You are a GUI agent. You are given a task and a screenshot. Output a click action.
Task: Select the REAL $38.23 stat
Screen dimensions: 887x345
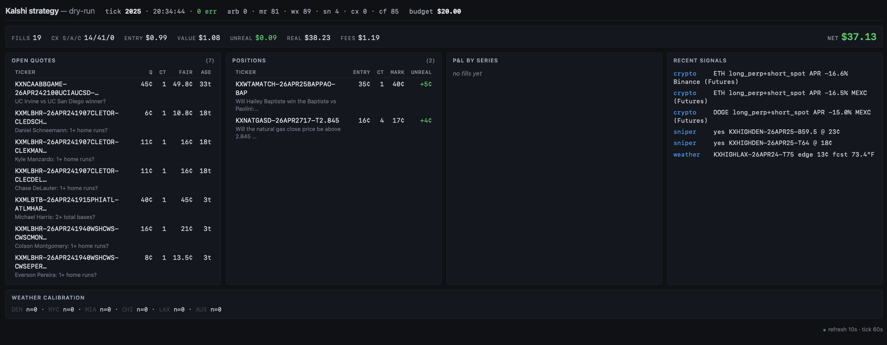click(x=309, y=38)
